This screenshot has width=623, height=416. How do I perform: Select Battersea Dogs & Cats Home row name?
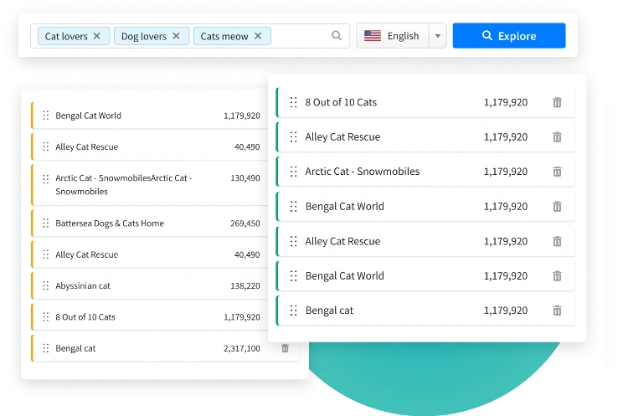coord(110,223)
